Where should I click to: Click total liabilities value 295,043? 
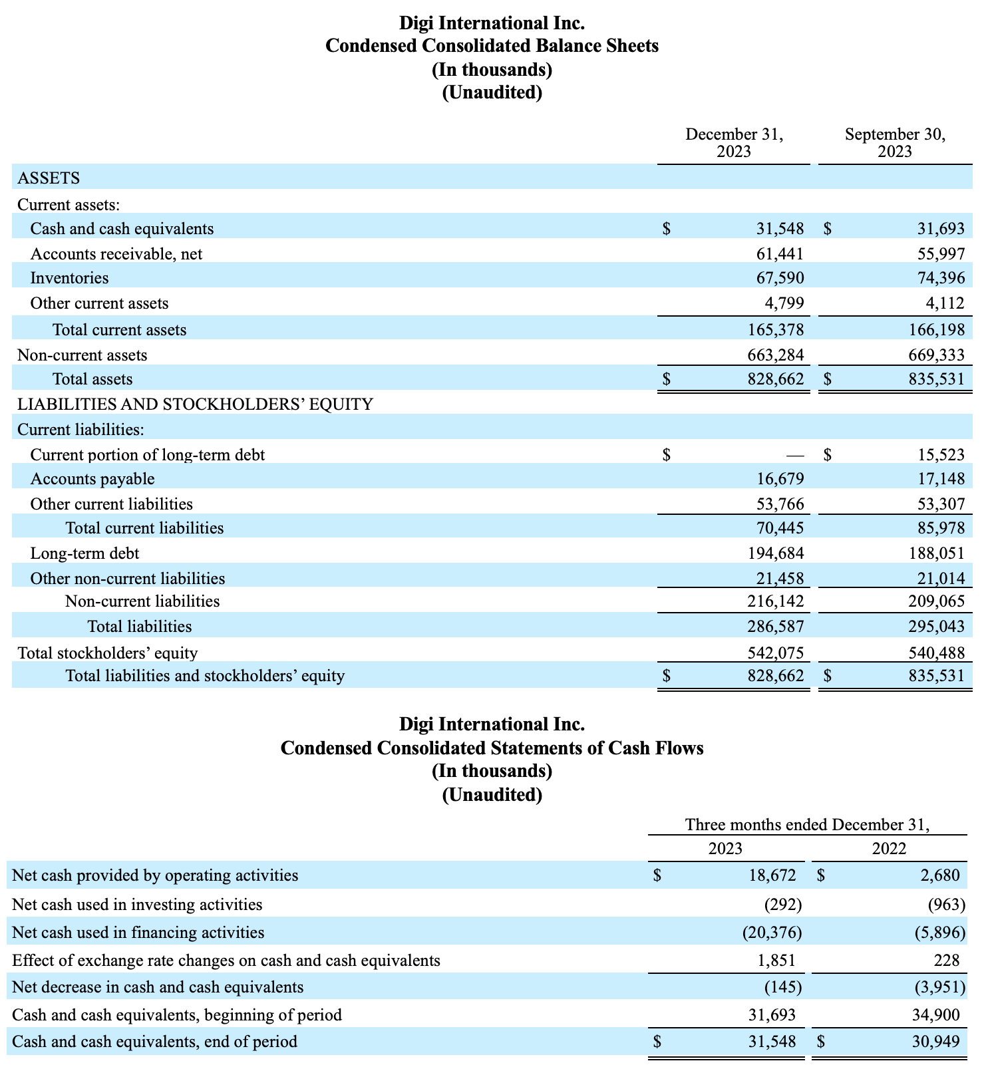(937, 627)
